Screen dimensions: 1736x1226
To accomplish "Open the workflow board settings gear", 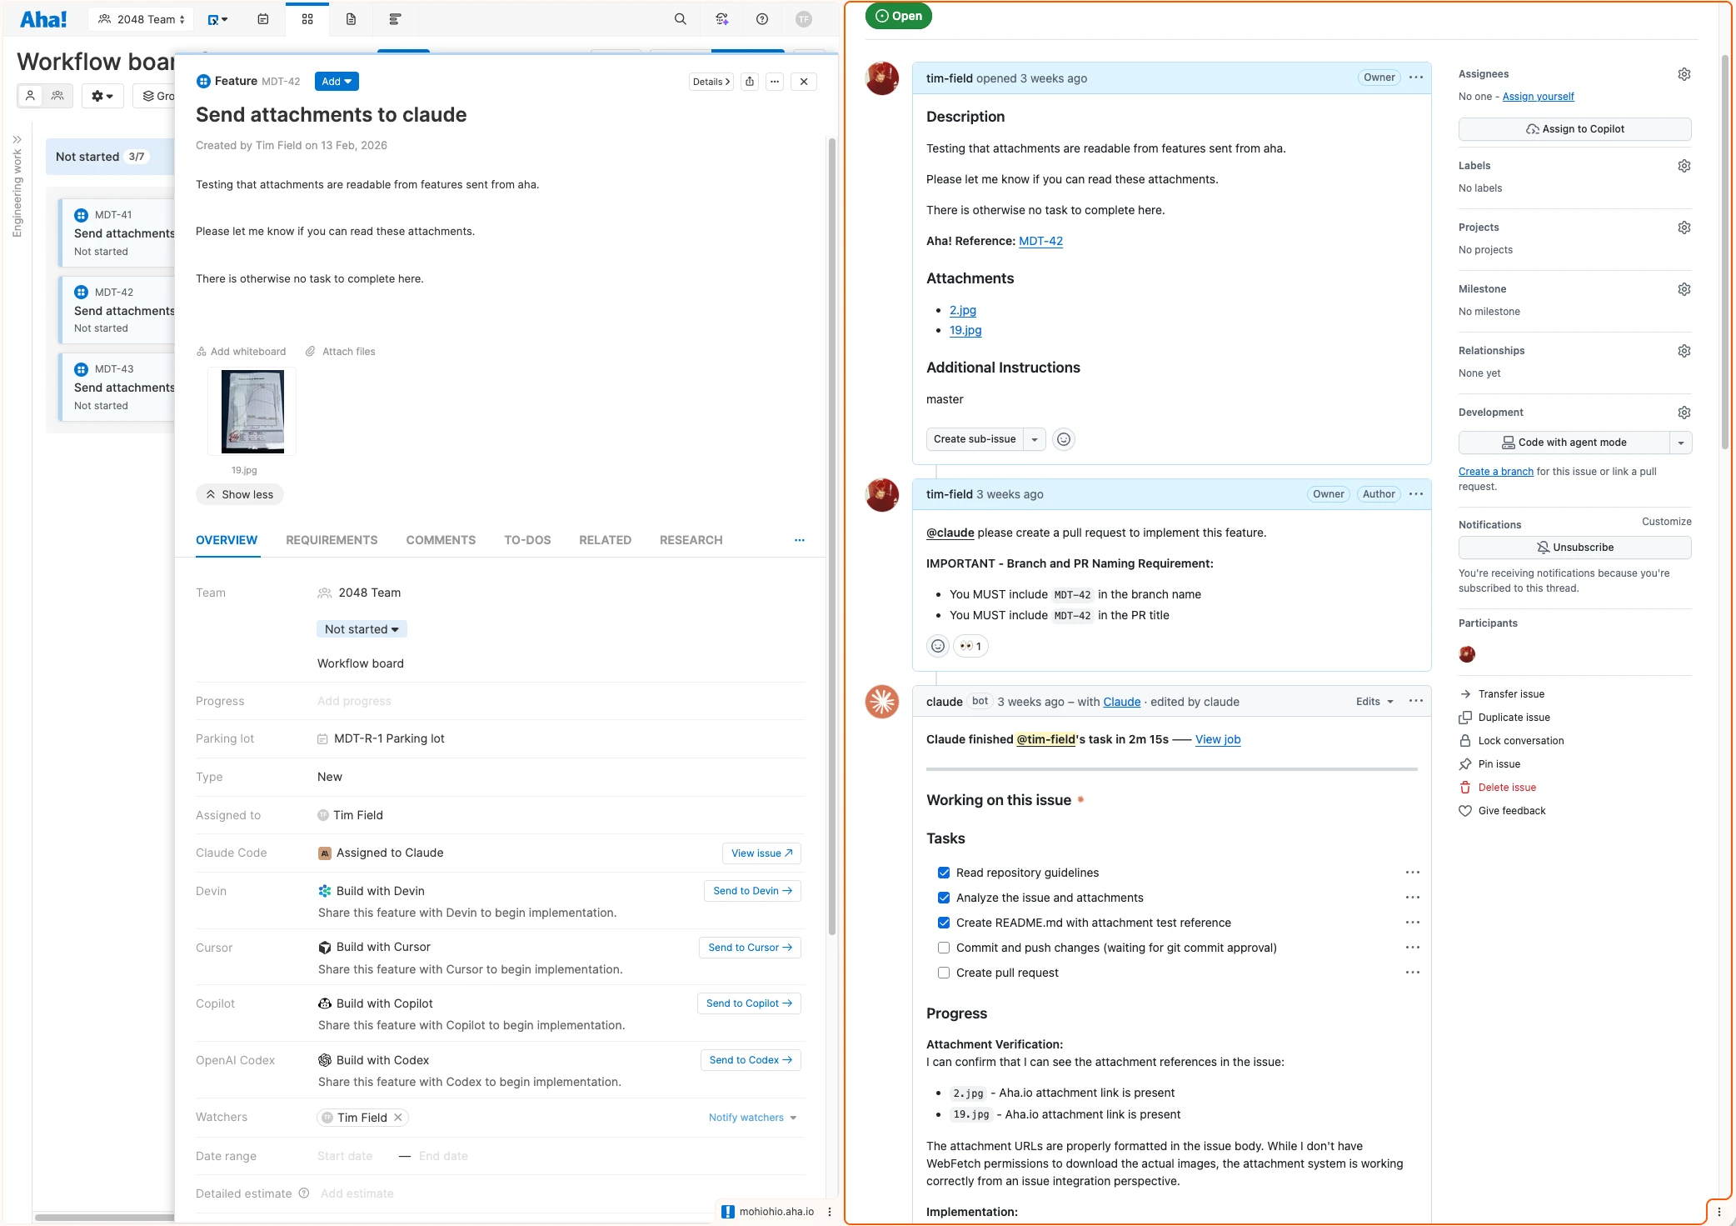I will pos(102,96).
